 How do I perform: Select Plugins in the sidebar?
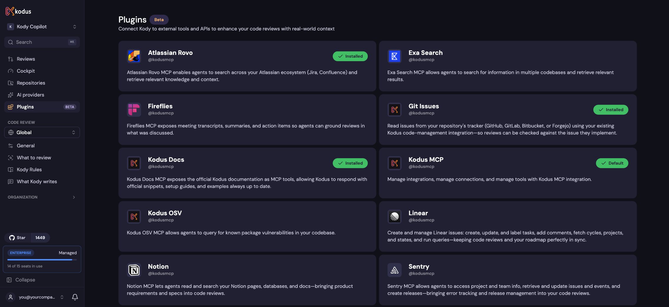pyautogui.click(x=42, y=107)
